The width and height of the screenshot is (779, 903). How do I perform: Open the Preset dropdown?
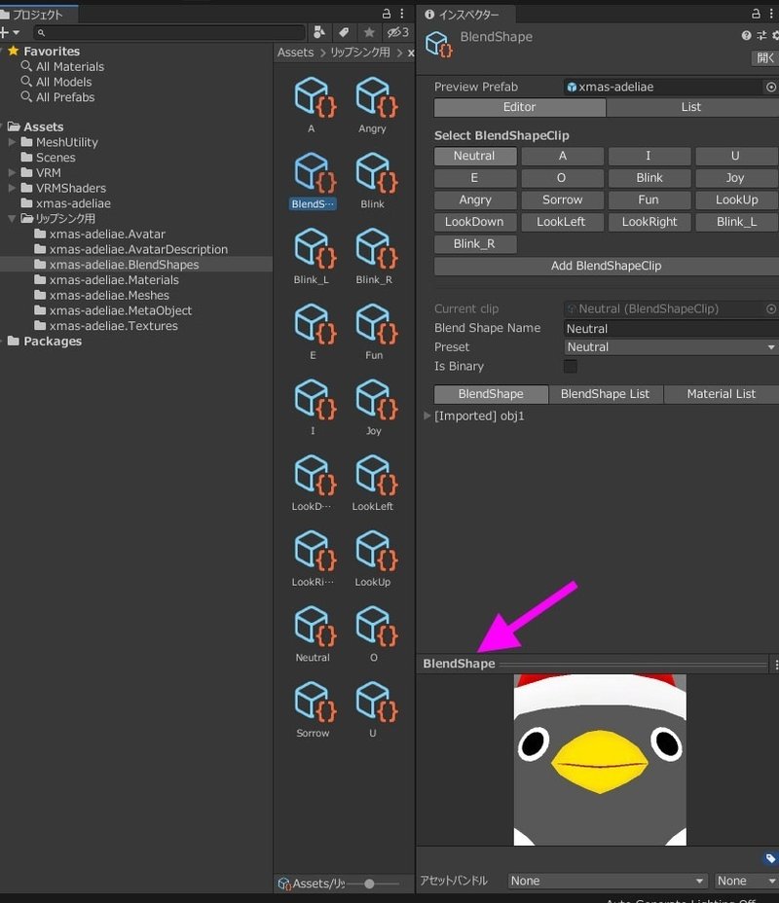(x=671, y=347)
